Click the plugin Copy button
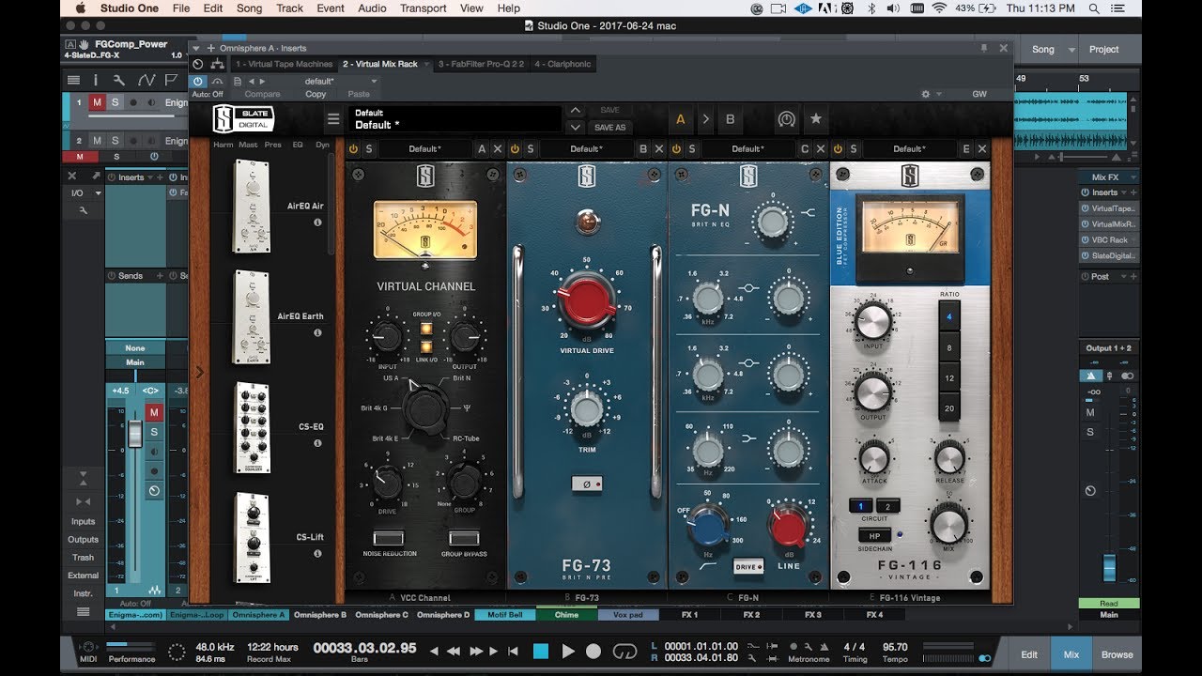The height and width of the screenshot is (676, 1202). pyautogui.click(x=316, y=94)
